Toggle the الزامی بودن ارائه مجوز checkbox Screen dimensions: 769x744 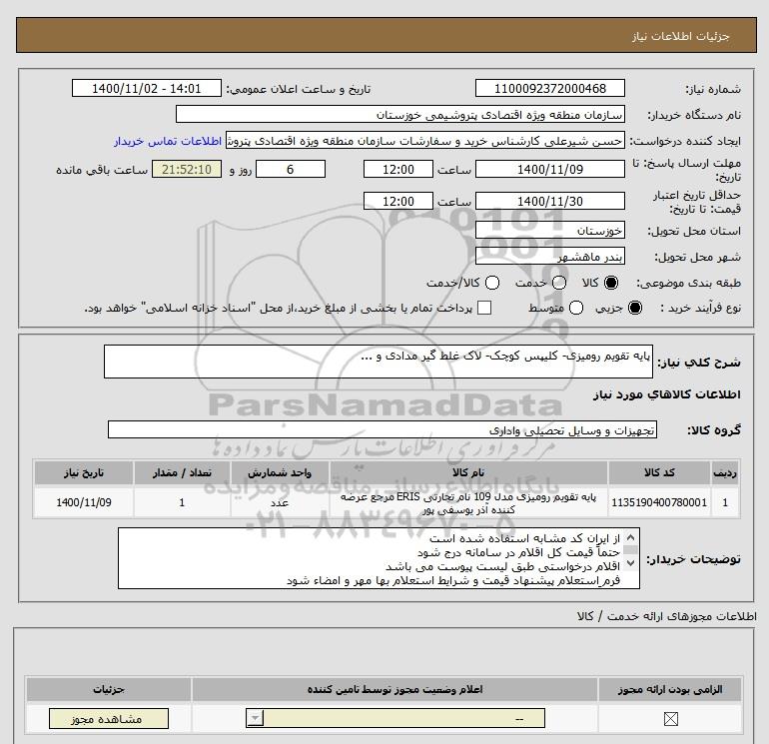click(670, 719)
